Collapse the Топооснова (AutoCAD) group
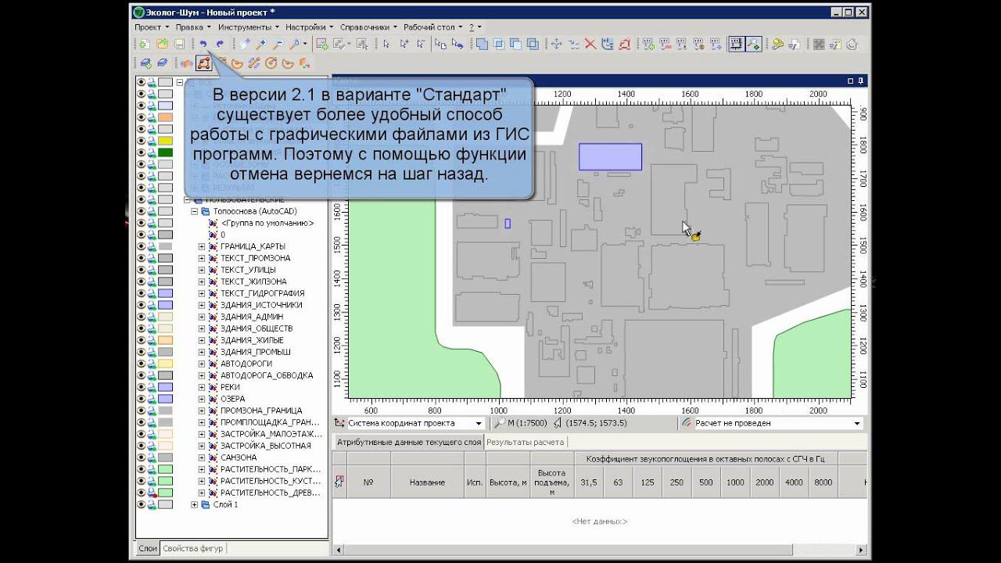The image size is (1001, 563). coord(194,211)
